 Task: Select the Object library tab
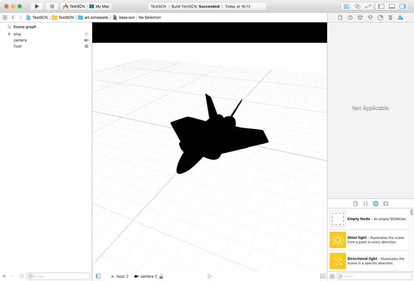tap(376, 204)
